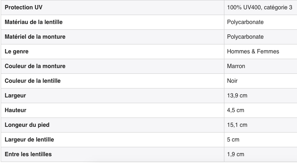Click the "Largeur de lentille" label

29,140
